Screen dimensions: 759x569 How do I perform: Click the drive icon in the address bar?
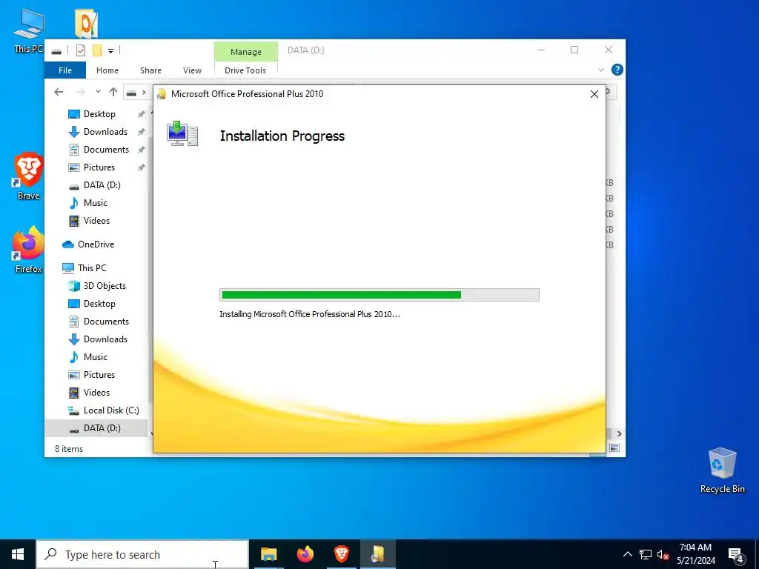pos(131,93)
